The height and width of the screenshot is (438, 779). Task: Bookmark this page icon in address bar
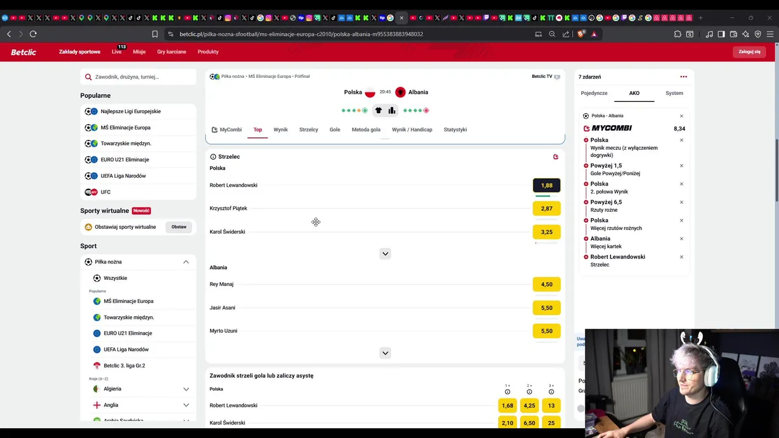pos(155,34)
